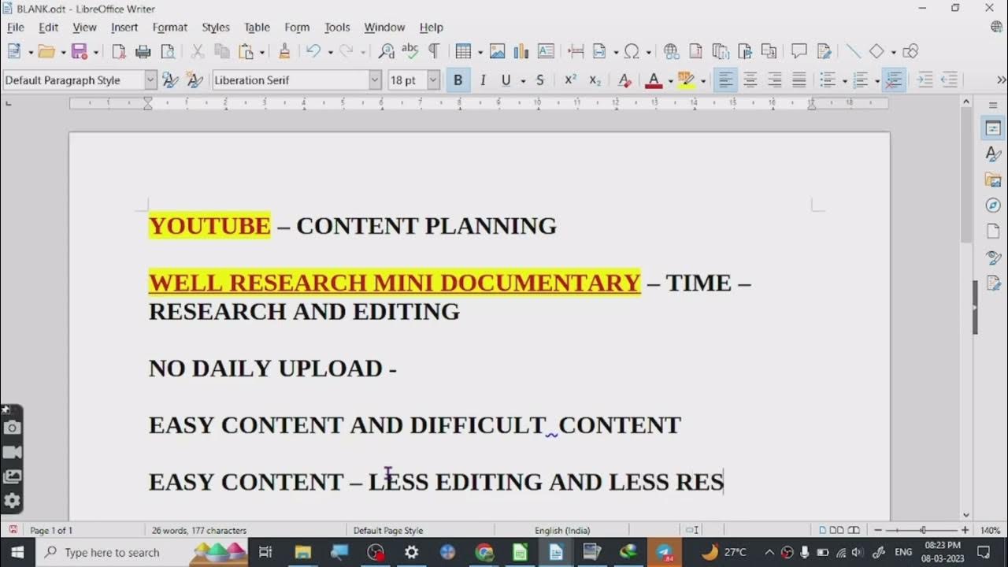The width and height of the screenshot is (1008, 567).
Task: Click the New document icon
Action: 14,51
